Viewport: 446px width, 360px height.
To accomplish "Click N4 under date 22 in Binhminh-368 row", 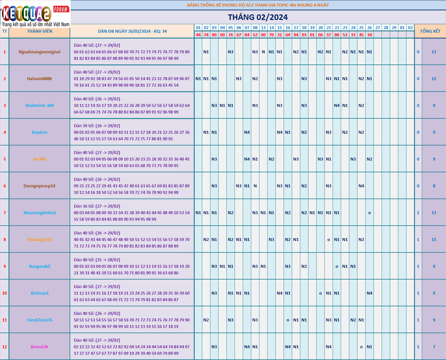I will (337, 105).
